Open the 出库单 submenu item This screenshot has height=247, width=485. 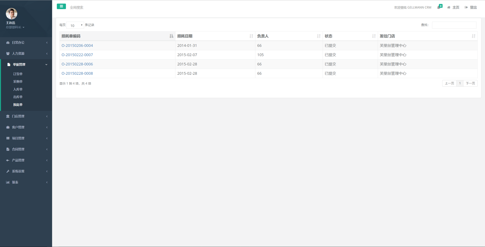pos(18,97)
